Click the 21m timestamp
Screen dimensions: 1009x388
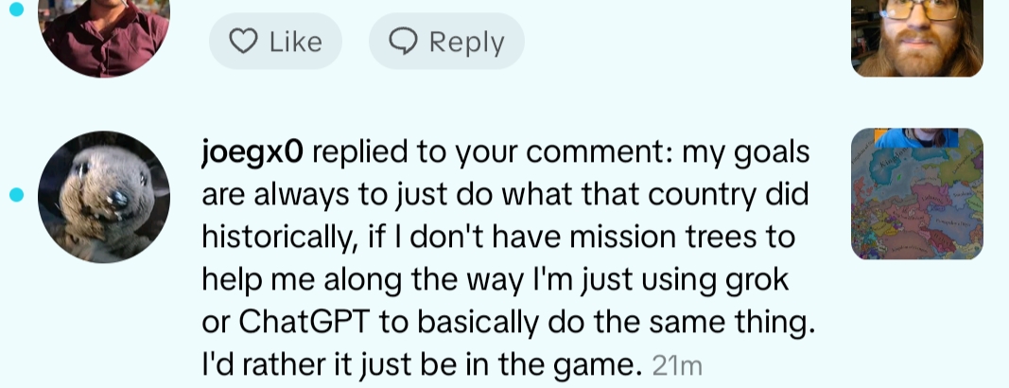click(x=677, y=365)
